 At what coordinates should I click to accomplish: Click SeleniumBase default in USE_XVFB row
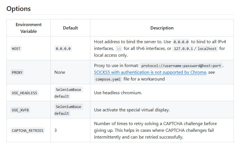(x=68, y=110)
